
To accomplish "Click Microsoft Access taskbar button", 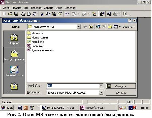I will pyautogui.click(x=98, y=108).
